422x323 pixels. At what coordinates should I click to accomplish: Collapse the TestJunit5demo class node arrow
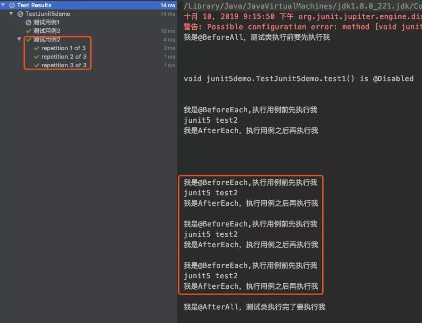coord(11,14)
